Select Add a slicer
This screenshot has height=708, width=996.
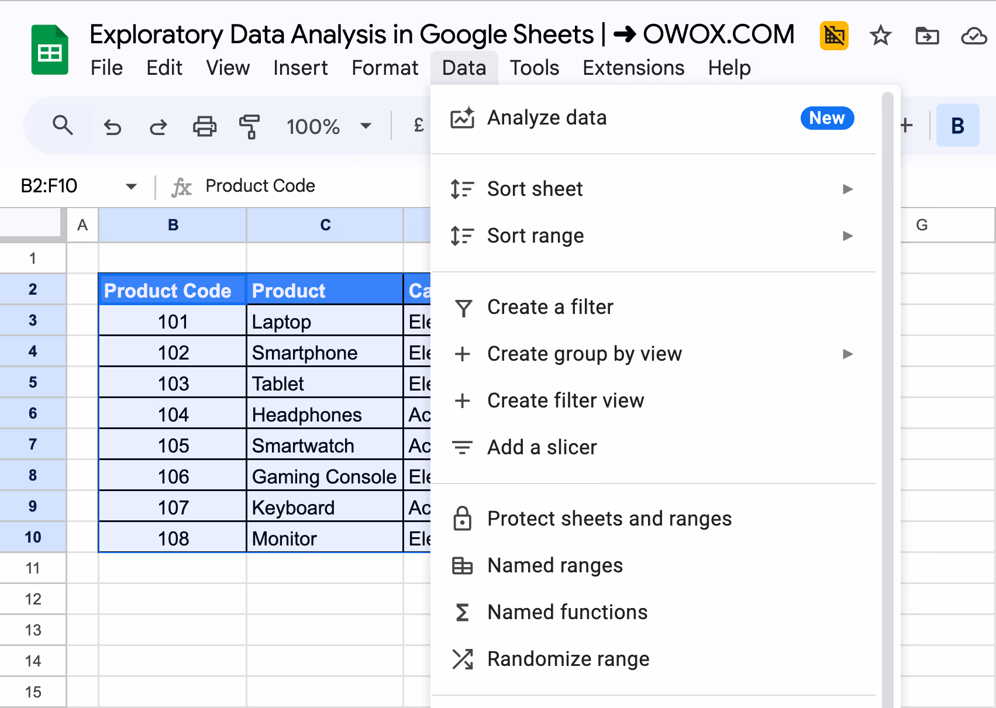(x=541, y=447)
